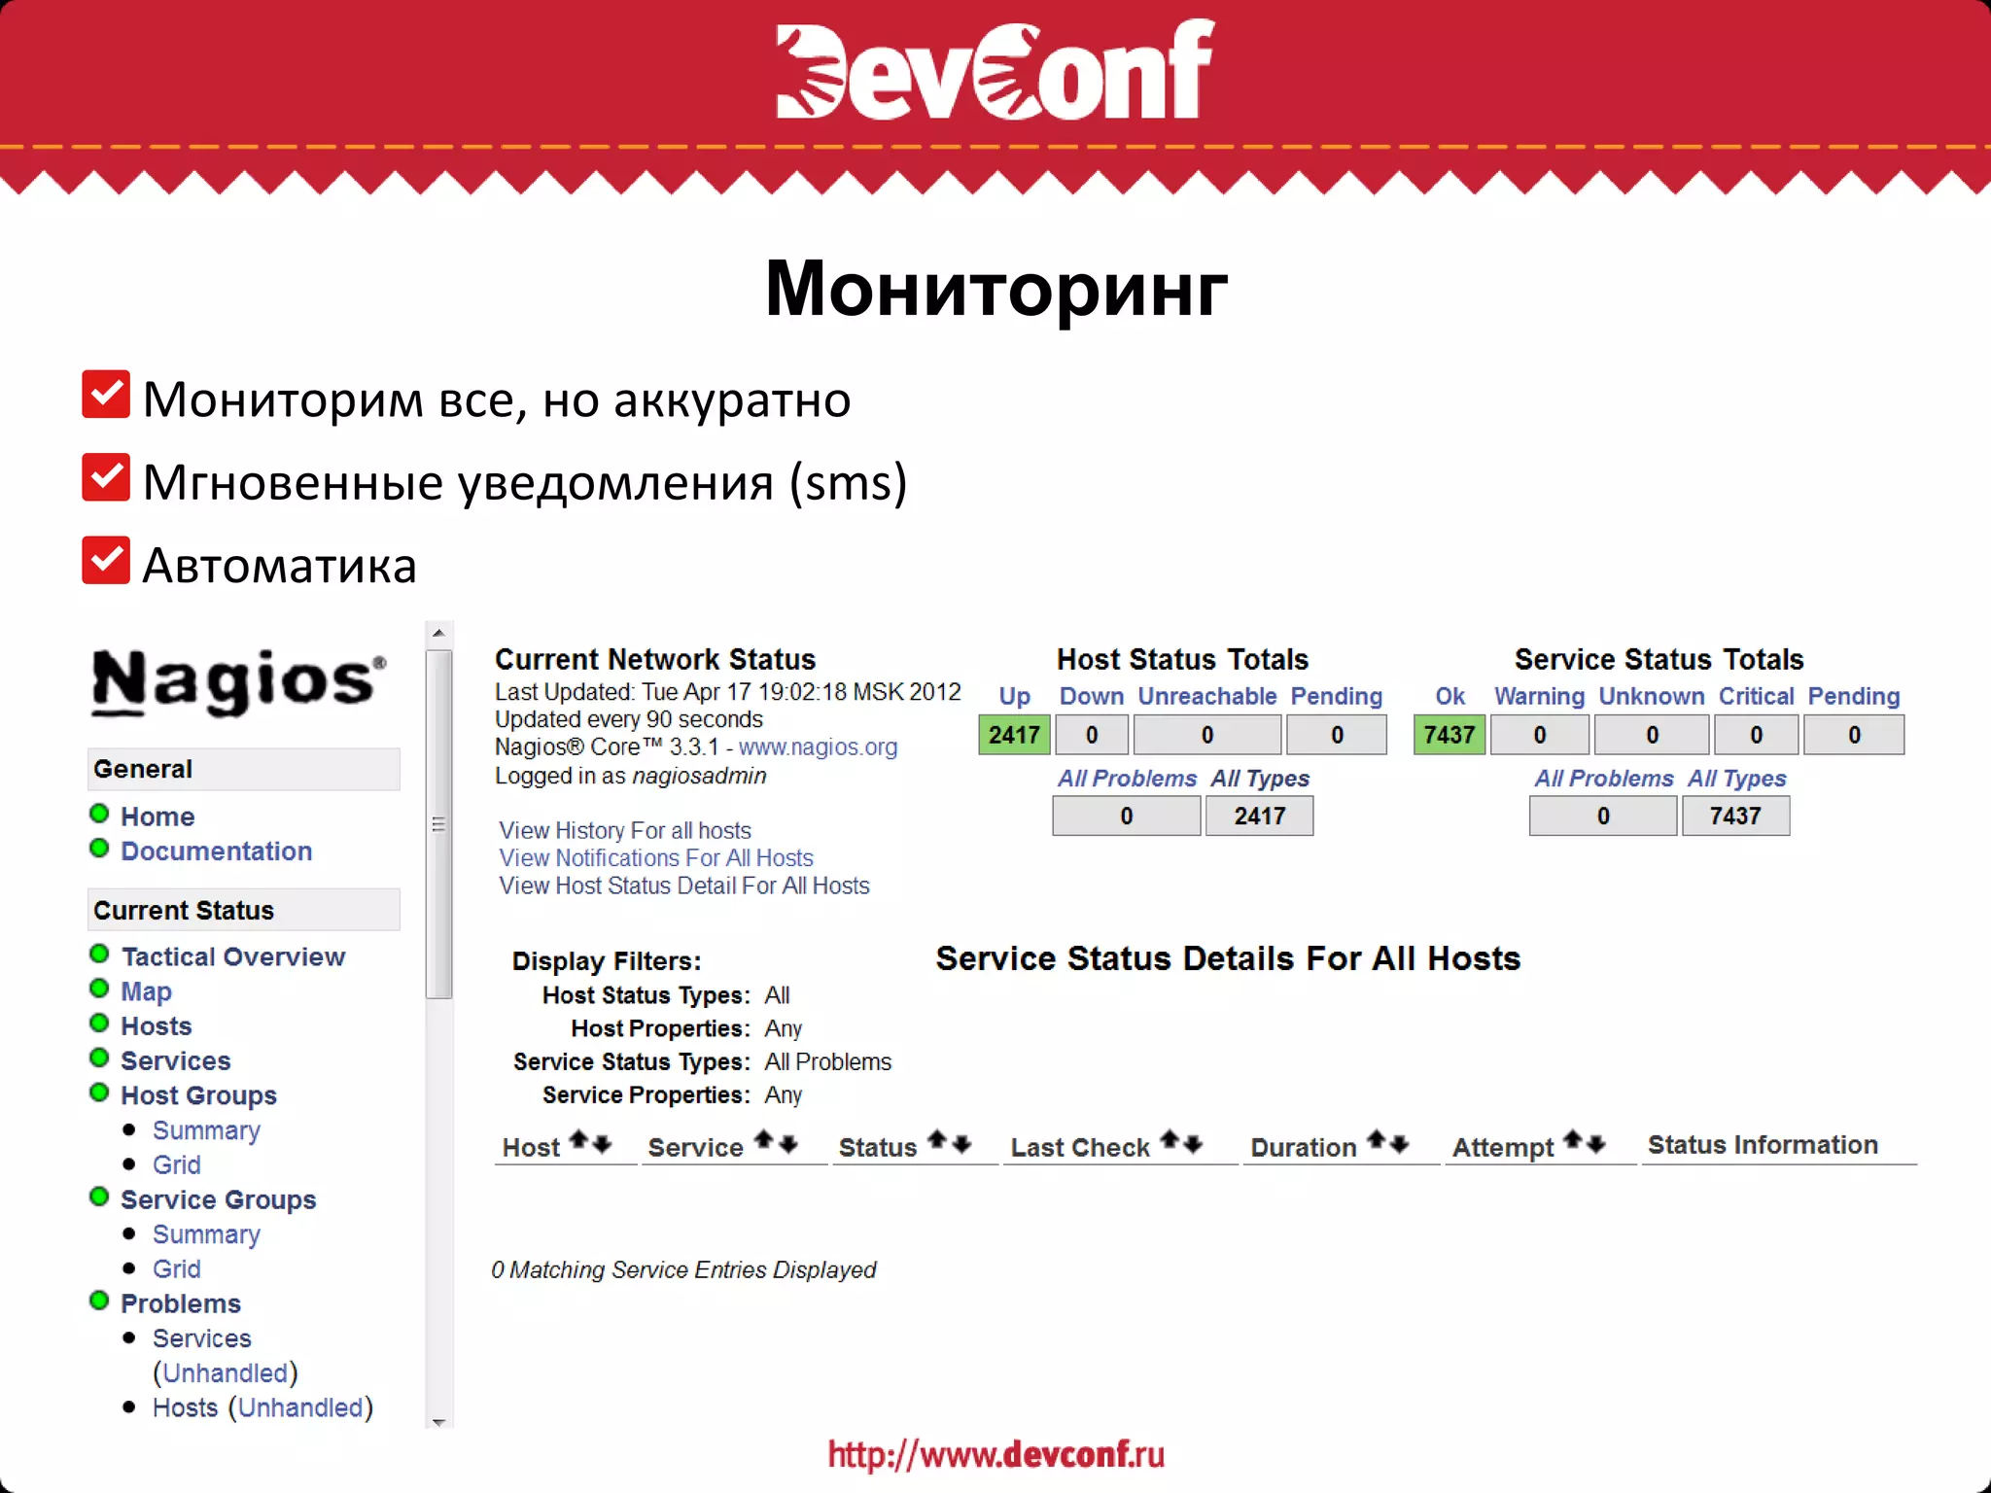Open Services under Current Status
The width and height of the screenshot is (1991, 1493).
point(176,1060)
